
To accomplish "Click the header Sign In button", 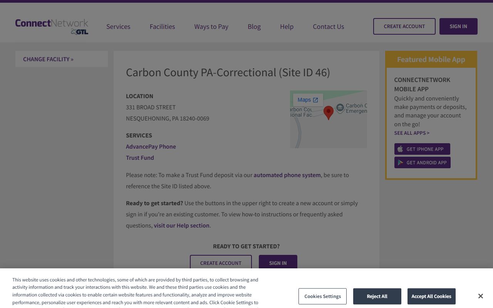I will click(458, 26).
